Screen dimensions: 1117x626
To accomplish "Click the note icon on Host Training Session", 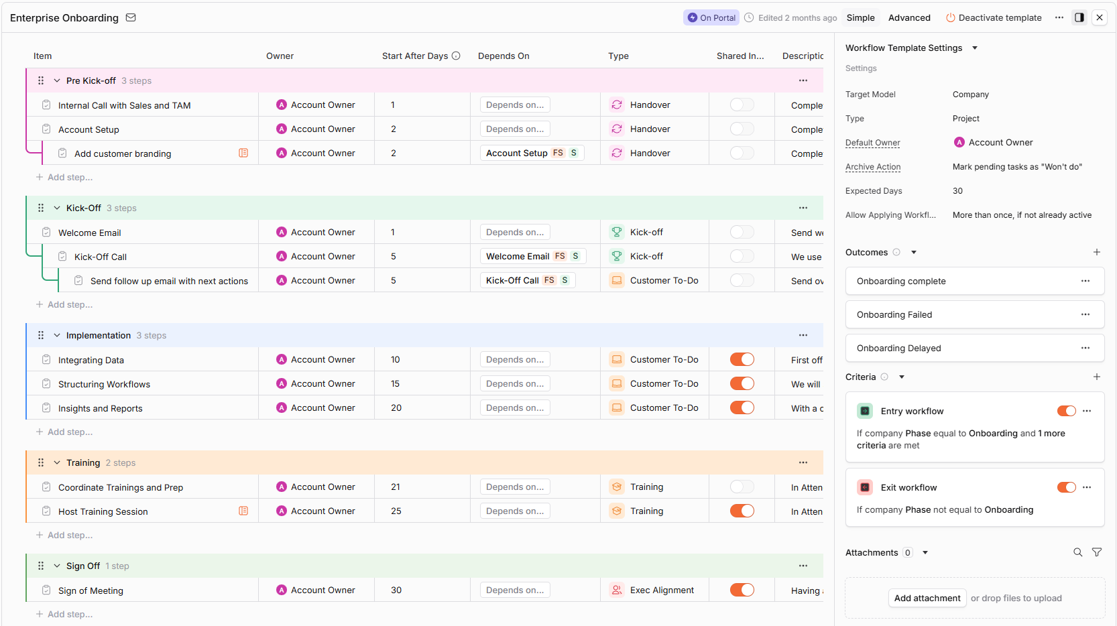I will [243, 511].
